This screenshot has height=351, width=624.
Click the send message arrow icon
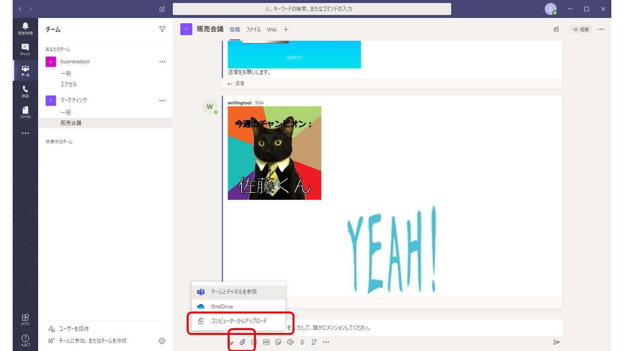556,342
